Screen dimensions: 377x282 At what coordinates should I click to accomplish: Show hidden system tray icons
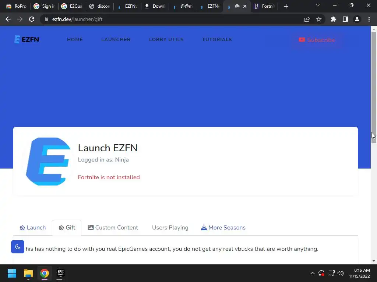(x=312, y=273)
